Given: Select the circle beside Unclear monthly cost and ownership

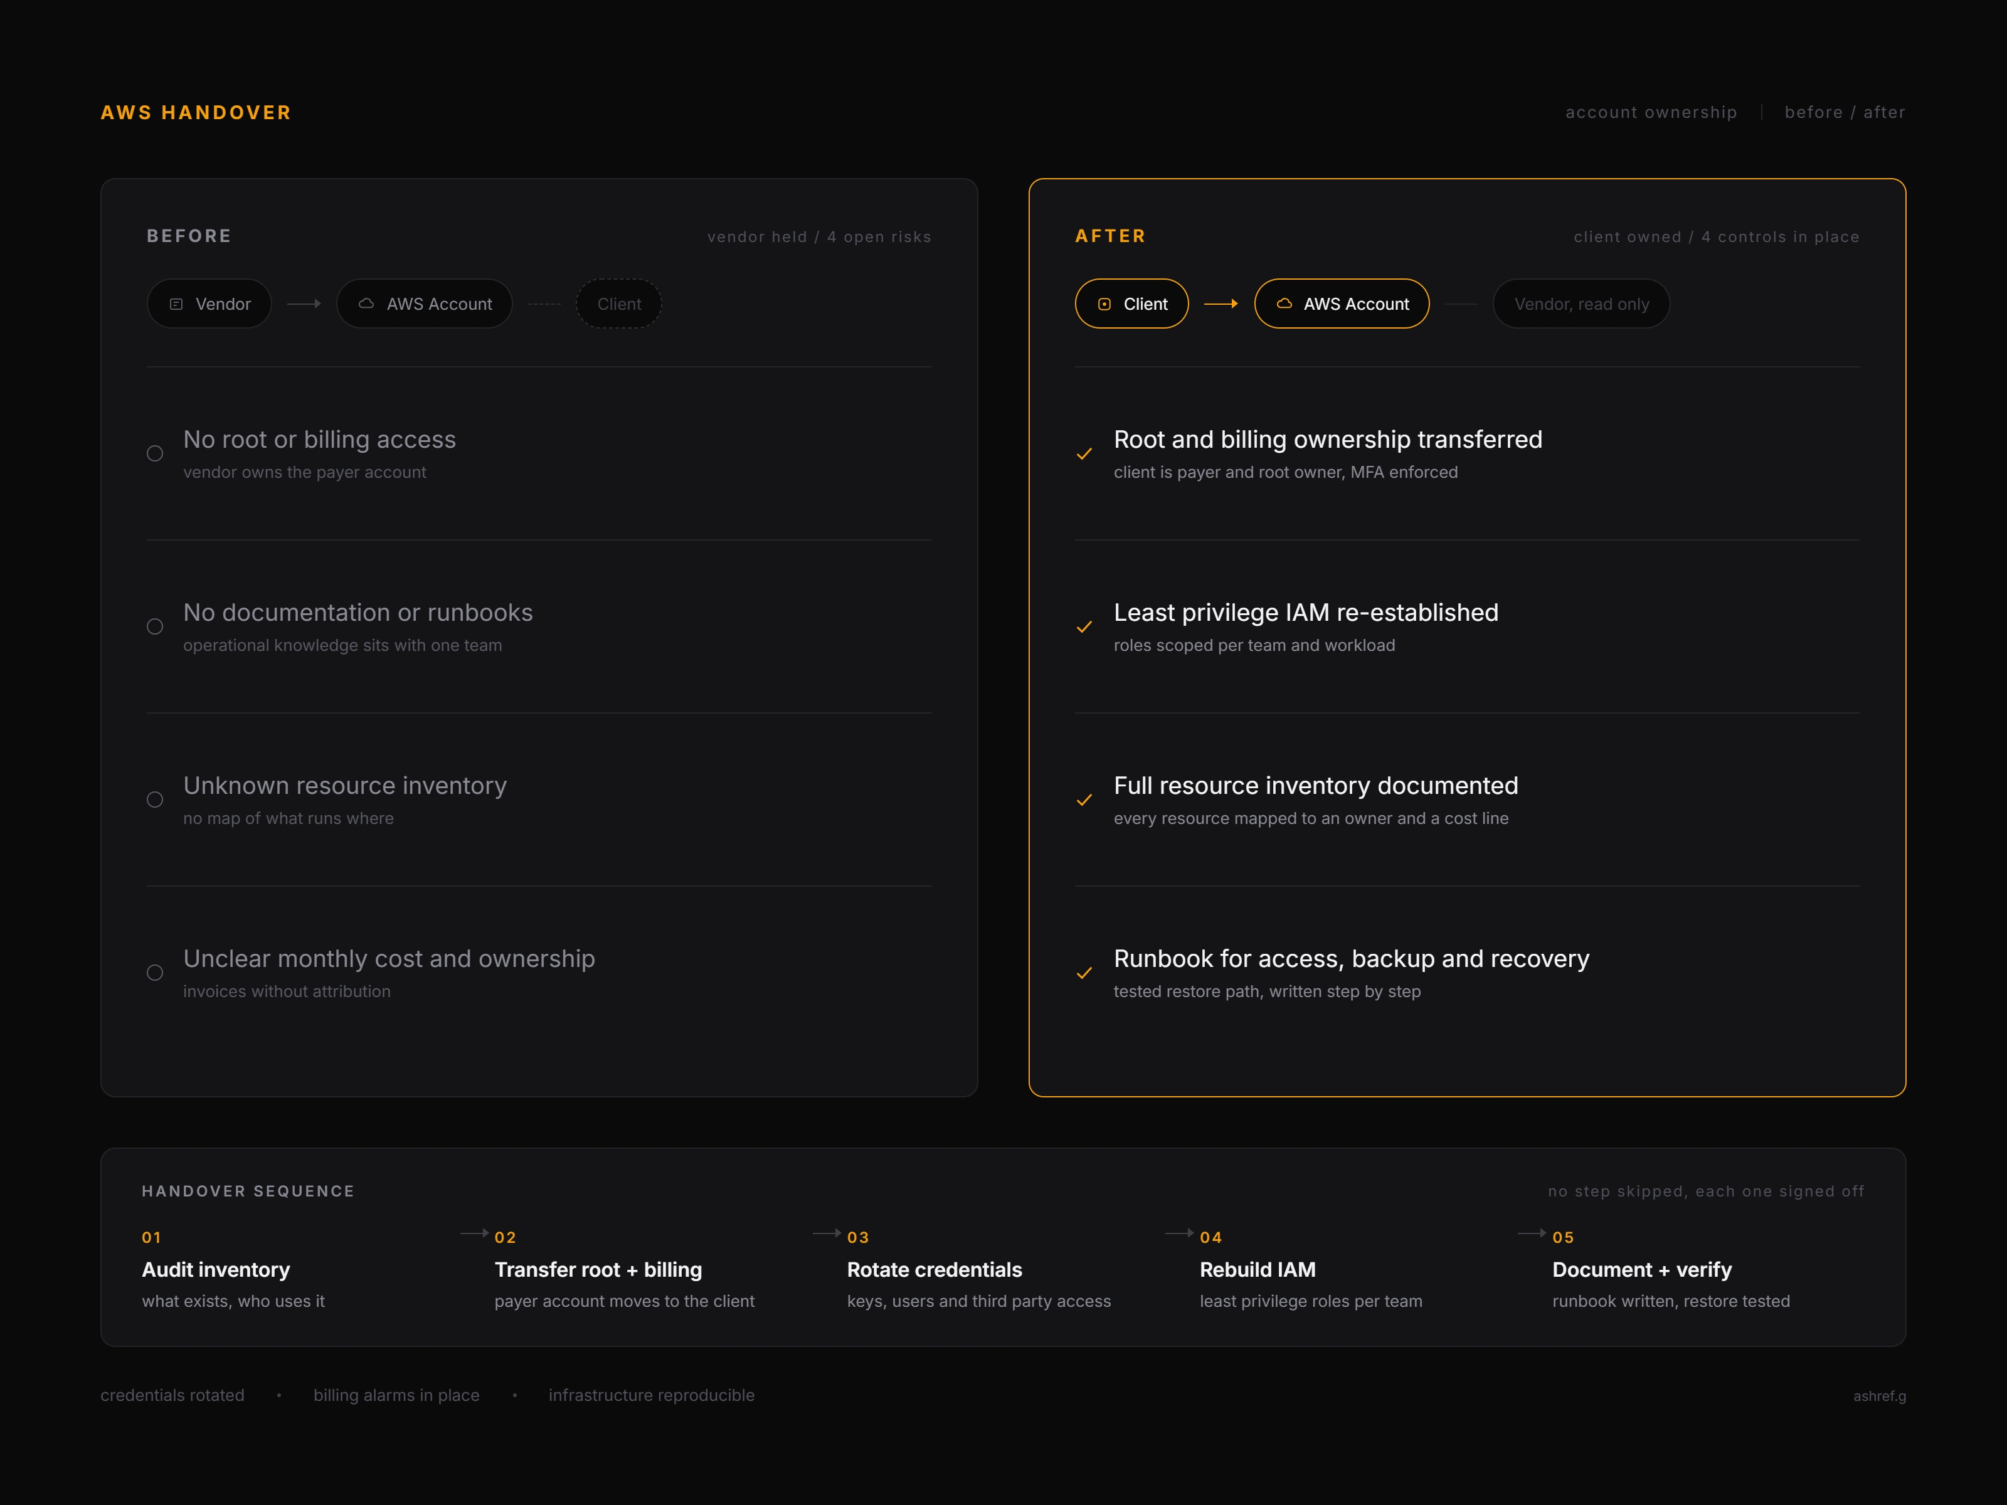Looking at the screenshot, I should (155, 973).
